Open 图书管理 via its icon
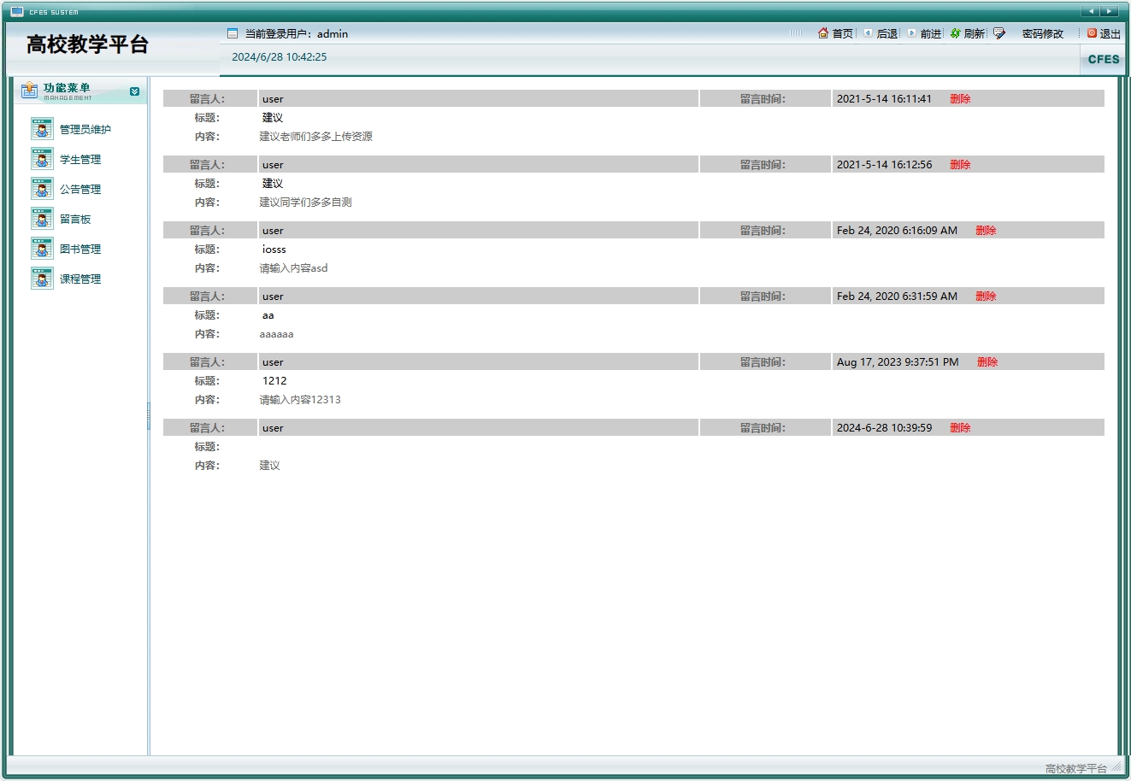Screen dimensions: 1131x781 41,248
